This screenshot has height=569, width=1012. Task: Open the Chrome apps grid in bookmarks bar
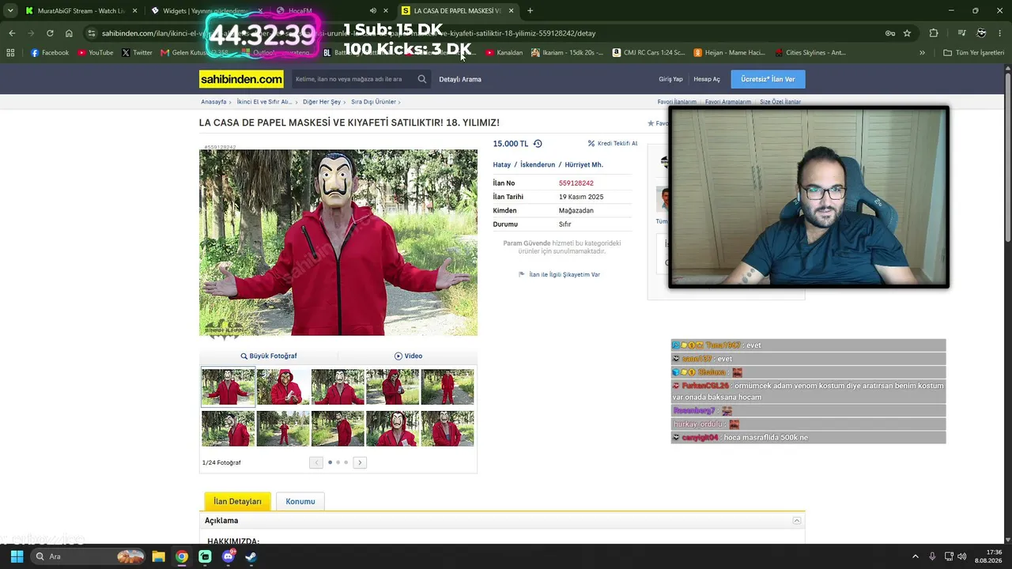[x=10, y=53]
